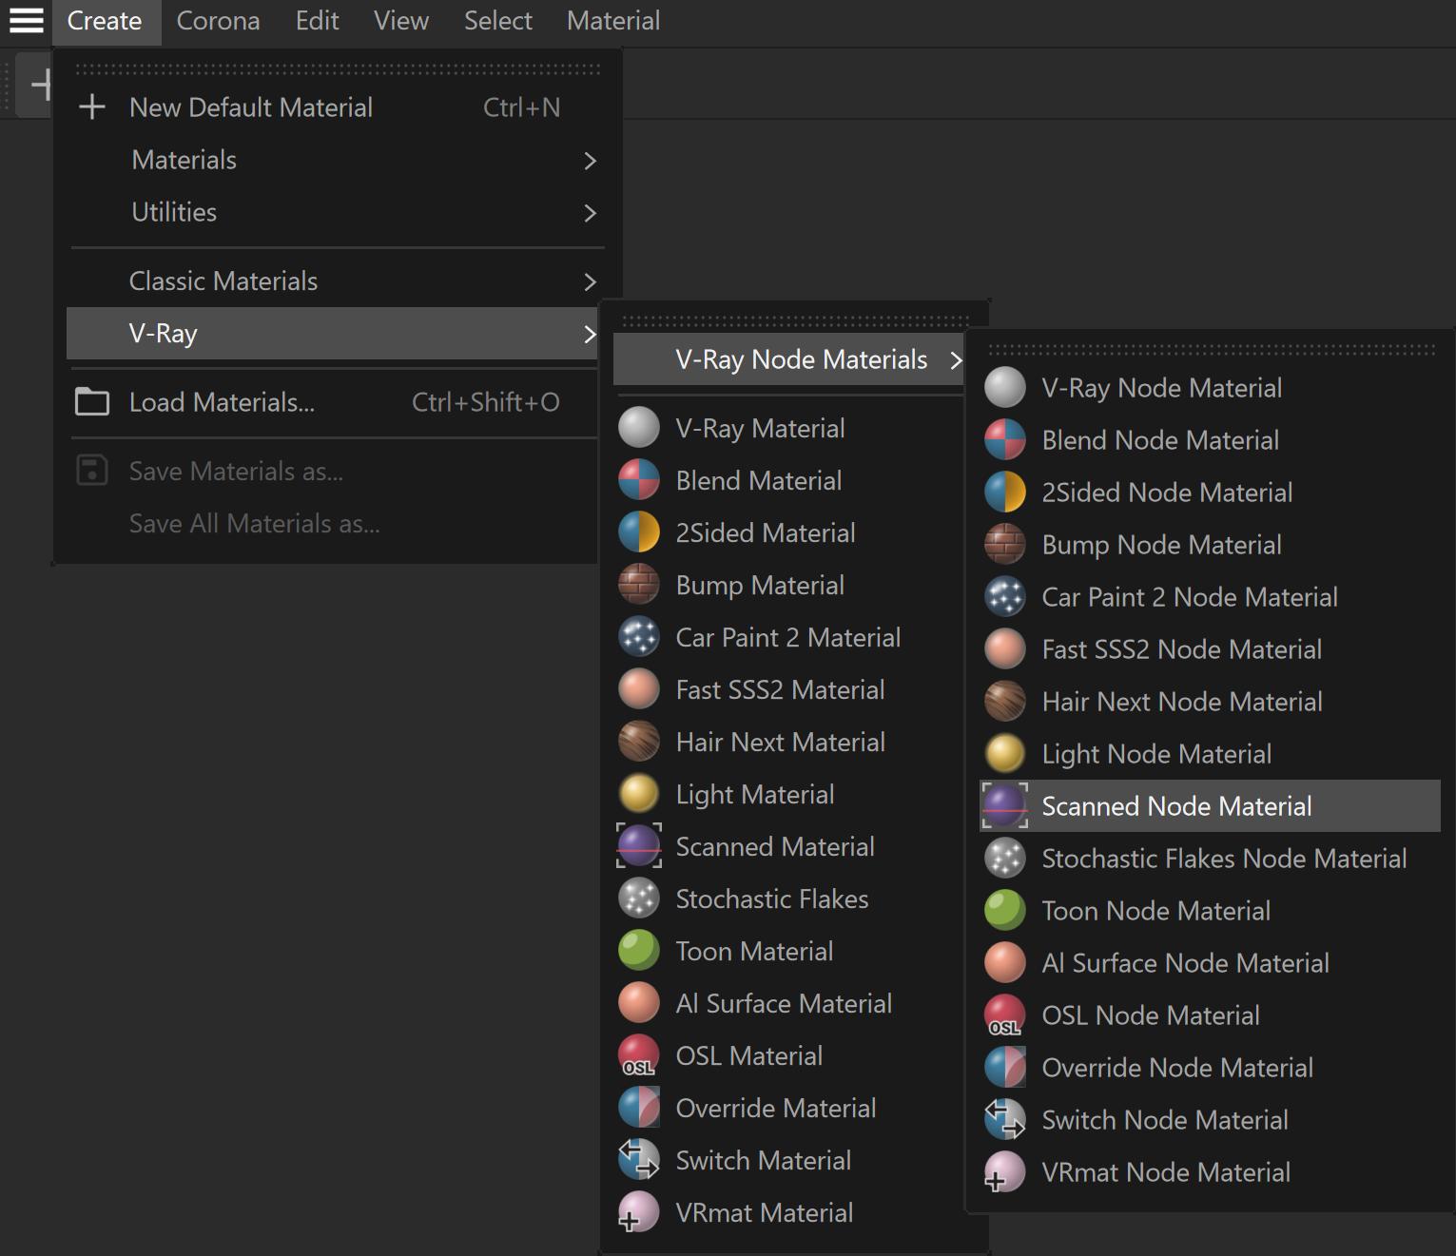Screen dimensions: 1456x1256
Task: Click Bump Node Material icon
Action: pos(1005,545)
